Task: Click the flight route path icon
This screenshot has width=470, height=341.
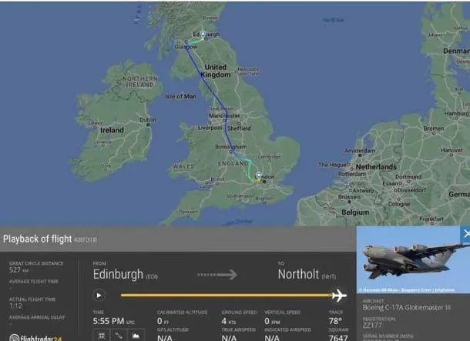Action: tap(119, 336)
